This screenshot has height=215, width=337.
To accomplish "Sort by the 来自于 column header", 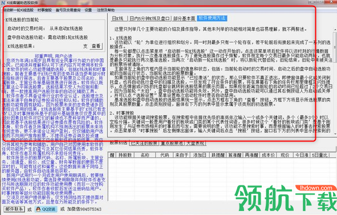I will (x=182, y=155).
